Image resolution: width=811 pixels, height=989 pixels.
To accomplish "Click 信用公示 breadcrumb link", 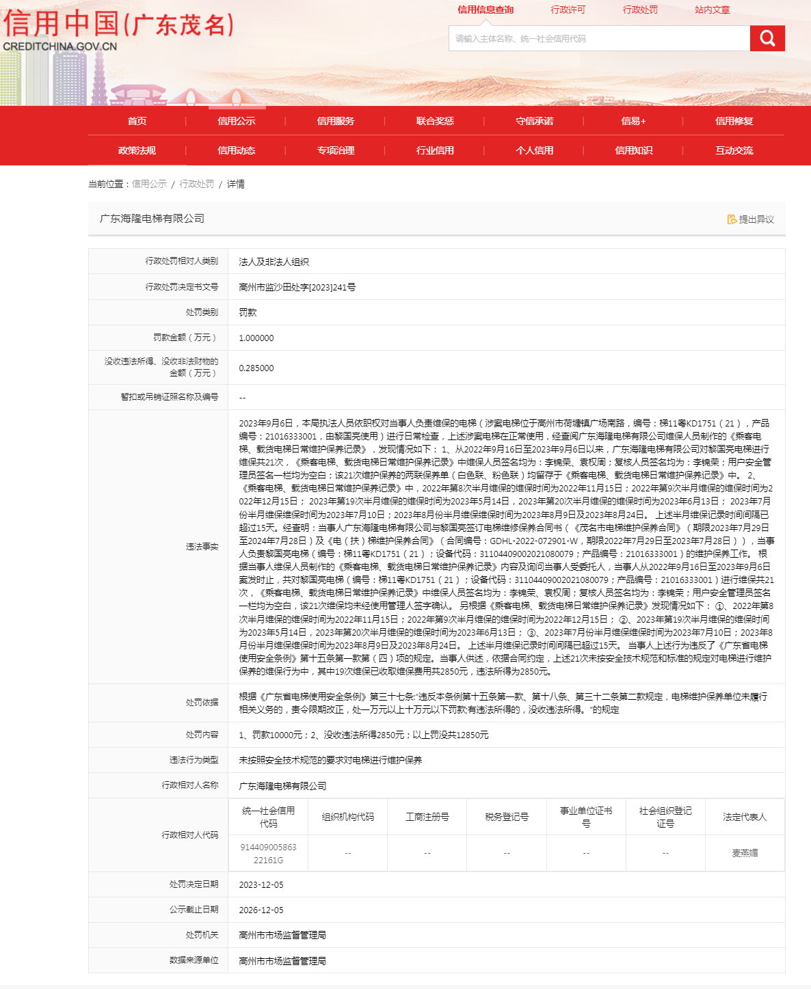I will tap(149, 184).
